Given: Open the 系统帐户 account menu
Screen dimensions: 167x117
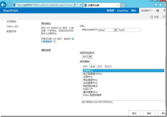Looking at the screenshot, I should tap(147, 11).
